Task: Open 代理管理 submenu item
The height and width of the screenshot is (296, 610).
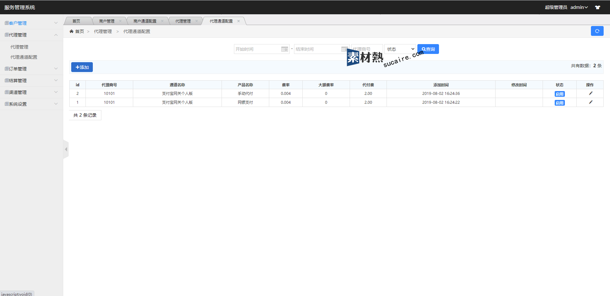Action: (x=19, y=47)
